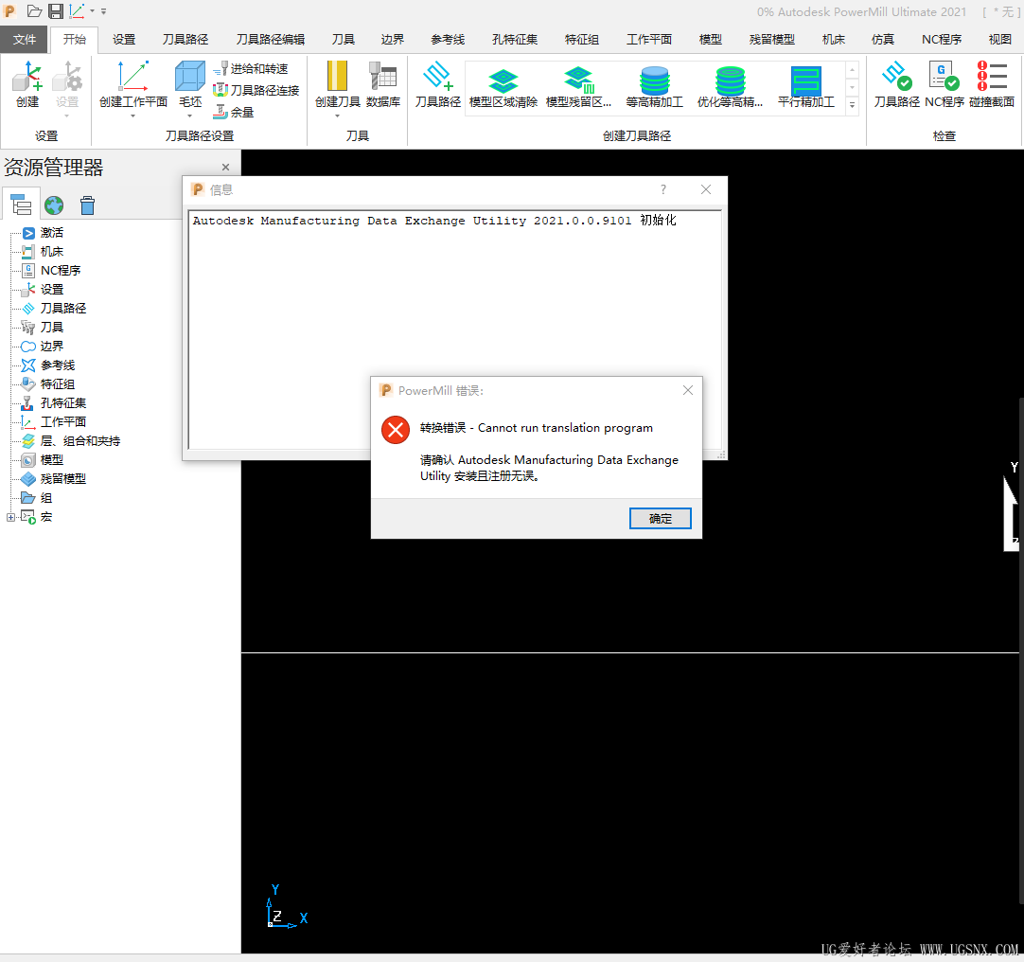
Task: Click the NC程序 verify icon
Action: 945,84
